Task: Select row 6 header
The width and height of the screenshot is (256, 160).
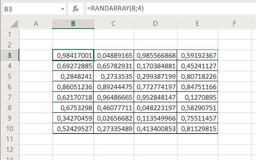Action: click(10, 87)
